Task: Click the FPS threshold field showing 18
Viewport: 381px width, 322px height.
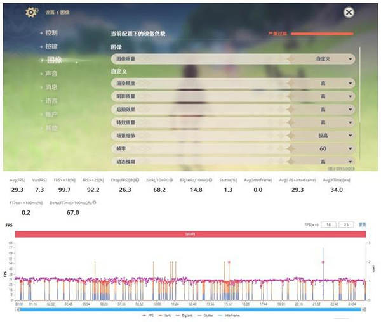Action: [x=328, y=225]
